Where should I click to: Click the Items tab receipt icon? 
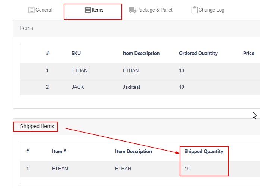pyautogui.click(x=88, y=10)
